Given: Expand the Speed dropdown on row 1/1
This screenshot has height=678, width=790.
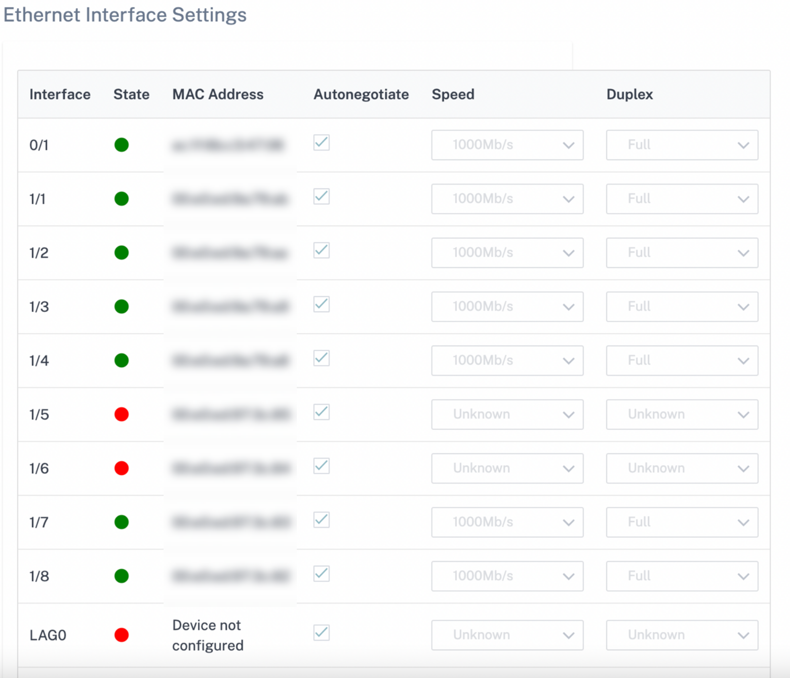Looking at the screenshot, I should [507, 199].
